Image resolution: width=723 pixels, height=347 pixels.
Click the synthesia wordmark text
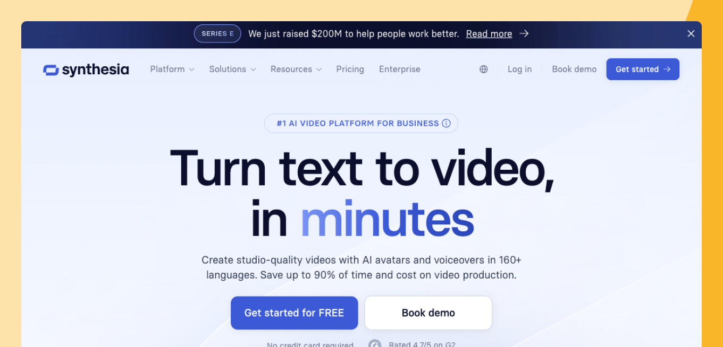click(96, 70)
